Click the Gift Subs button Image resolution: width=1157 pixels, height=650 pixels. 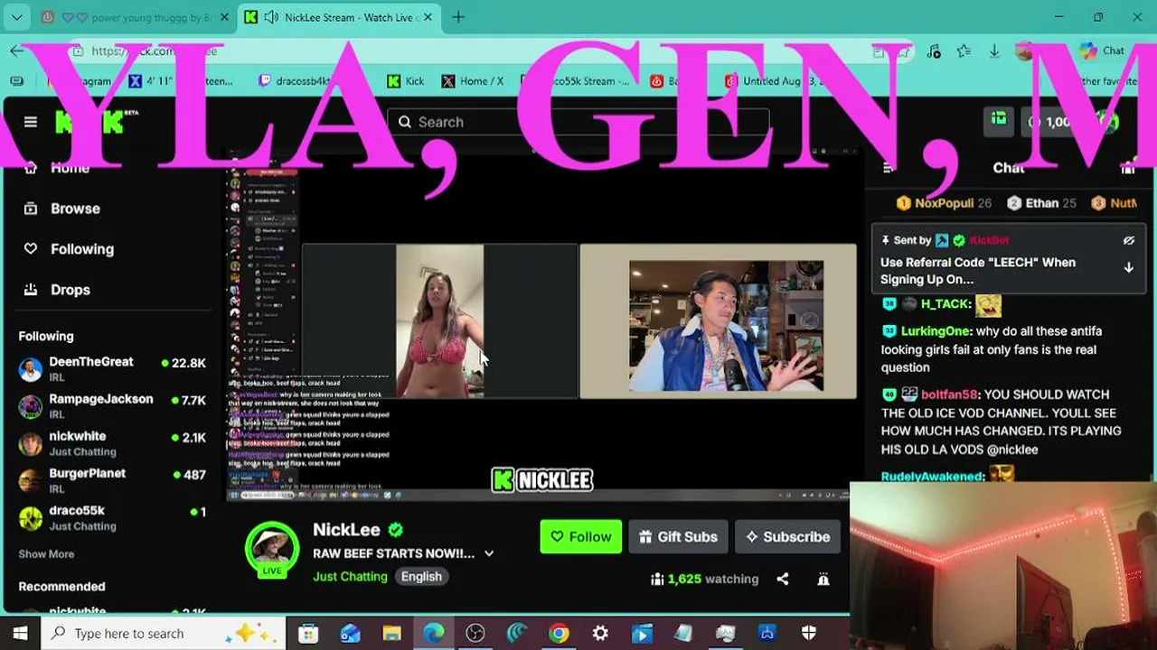pos(678,536)
